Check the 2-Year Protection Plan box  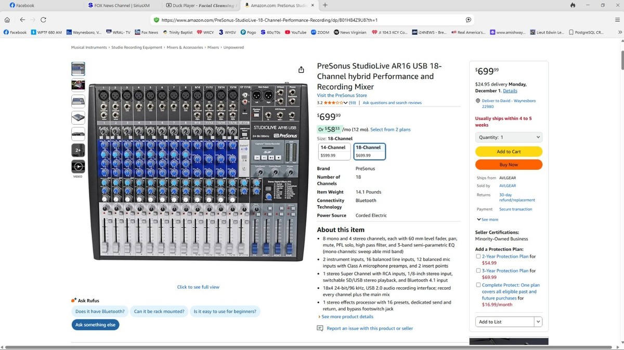point(478,257)
